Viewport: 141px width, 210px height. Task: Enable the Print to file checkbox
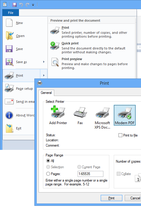[120, 135]
